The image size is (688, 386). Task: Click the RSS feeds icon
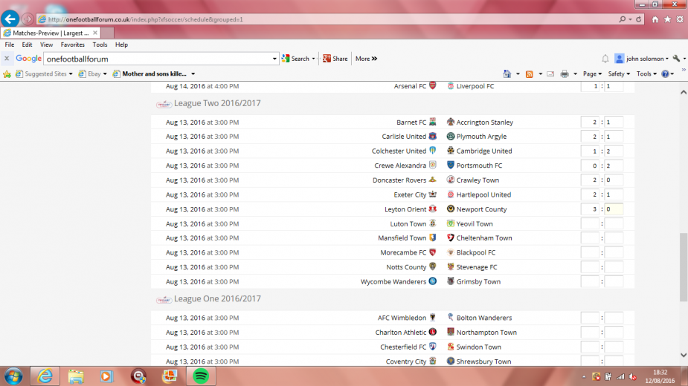(529, 74)
